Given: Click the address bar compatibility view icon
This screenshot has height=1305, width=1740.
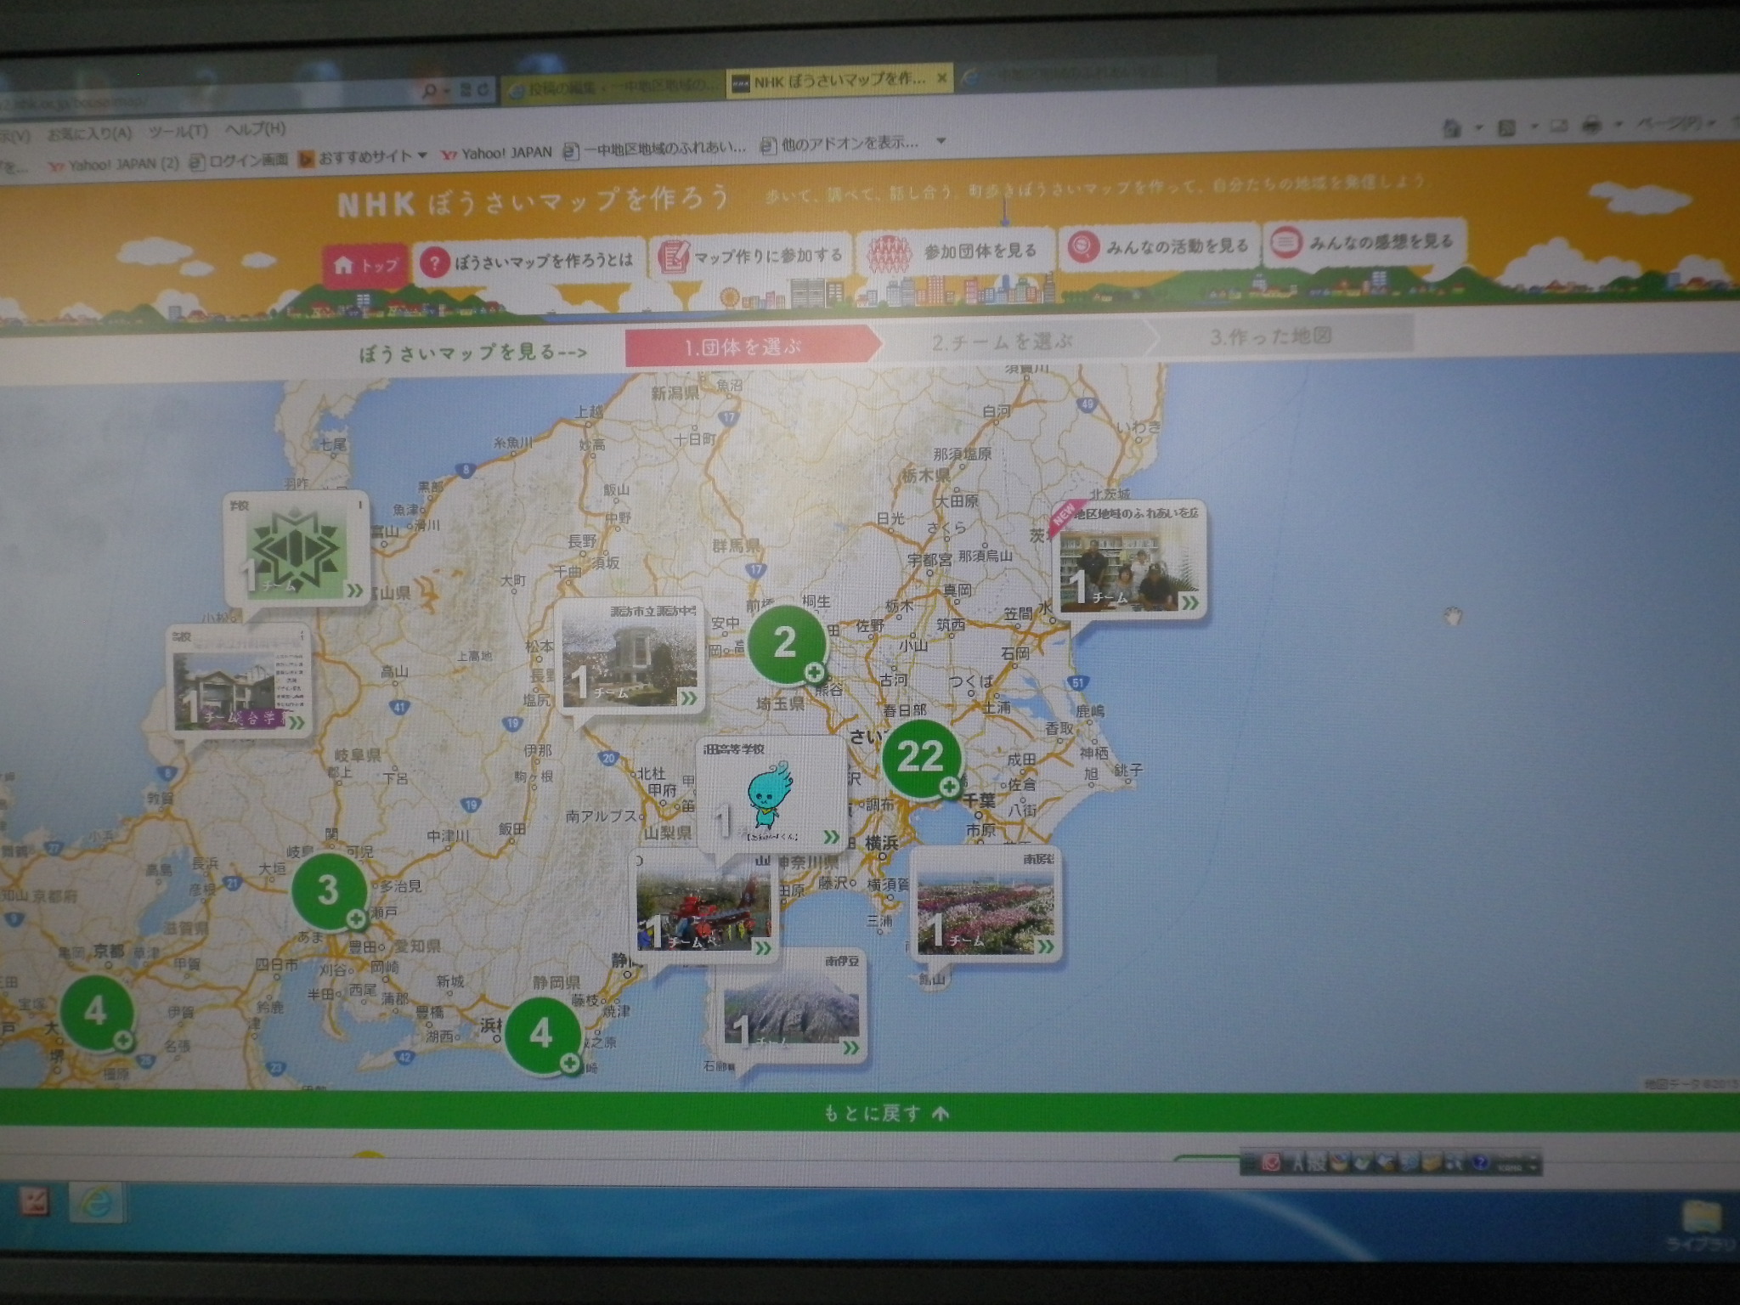Looking at the screenshot, I should [x=466, y=89].
